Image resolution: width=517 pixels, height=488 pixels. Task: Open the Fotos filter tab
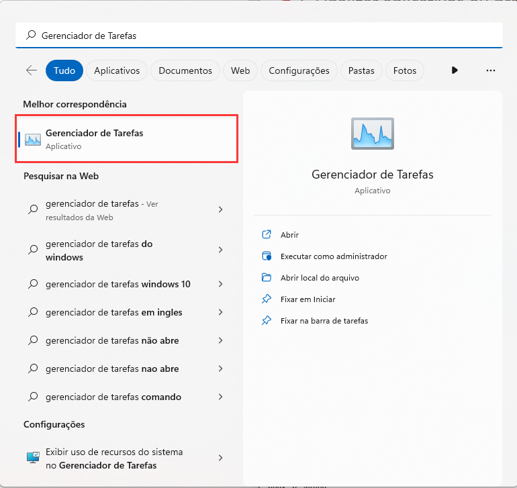[x=405, y=70]
